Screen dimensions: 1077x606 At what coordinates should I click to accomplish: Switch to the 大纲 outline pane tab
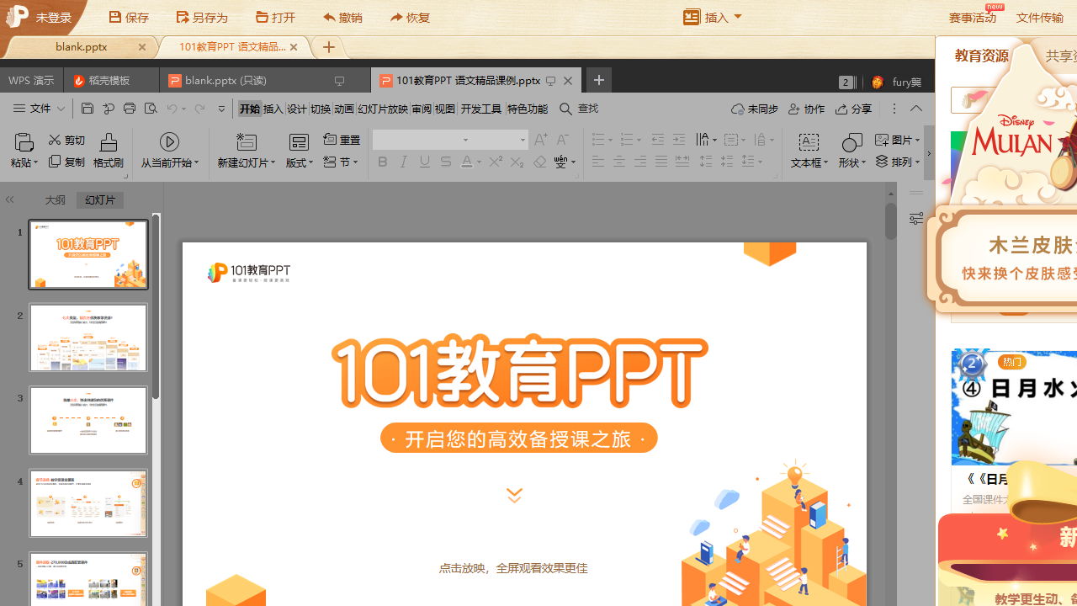pyautogui.click(x=55, y=199)
